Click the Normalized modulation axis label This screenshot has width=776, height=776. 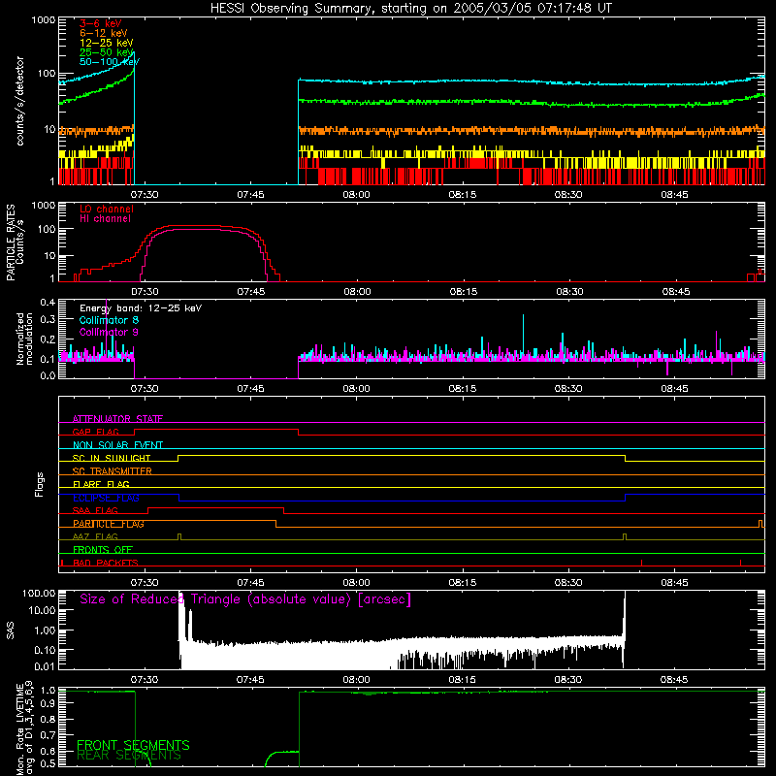point(25,339)
